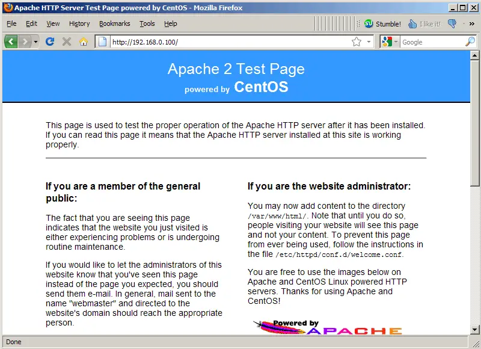This screenshot has width=481, height=349.
Task: Click the Stumble! toolbar button
Action: [x=382, y=23]
